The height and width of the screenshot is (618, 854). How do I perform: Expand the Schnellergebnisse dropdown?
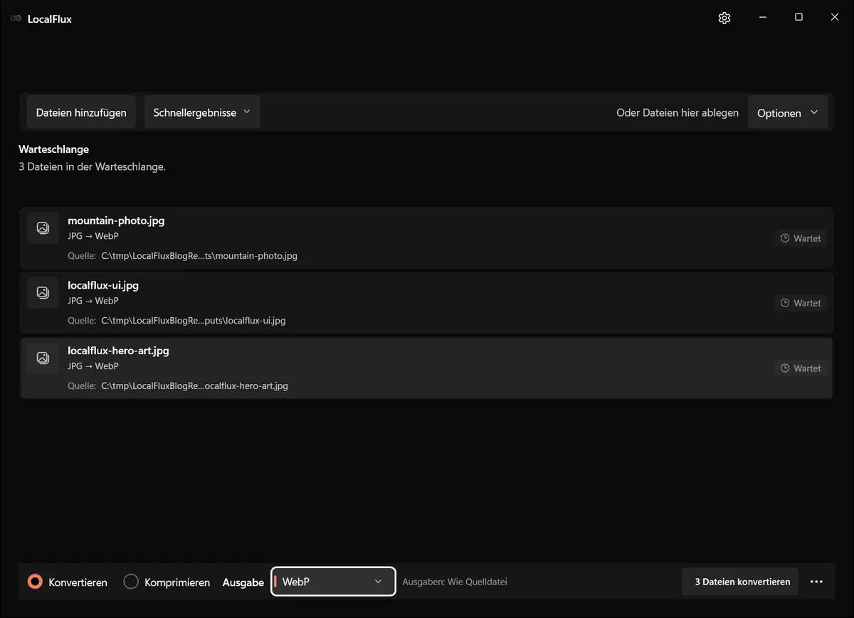click(x=202, y=112)
